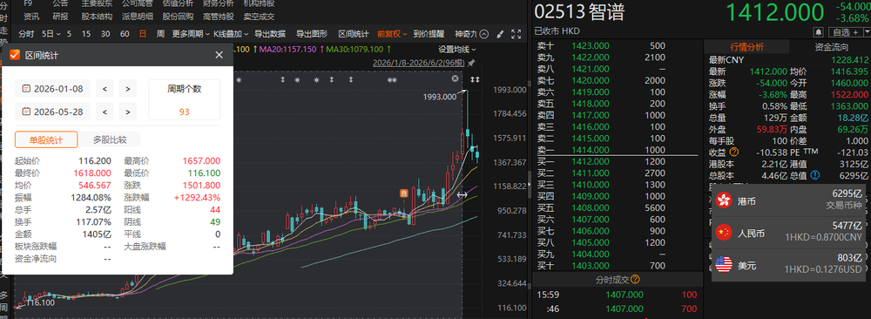Image resolution: width=871 pixels, height=319 pixels.
Task: Expand the 前复权 adjustment dropdown
Action: [392, 34]
